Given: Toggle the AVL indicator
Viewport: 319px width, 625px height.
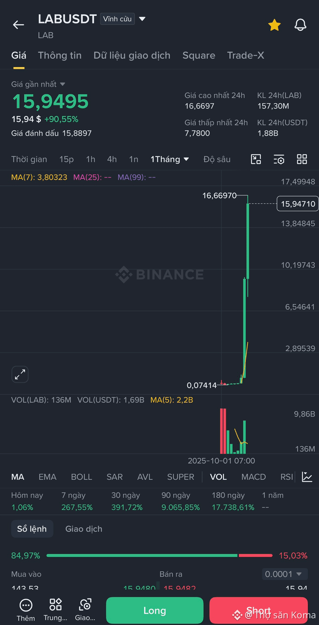Looking at the screenshot, I should click(145, 477).
